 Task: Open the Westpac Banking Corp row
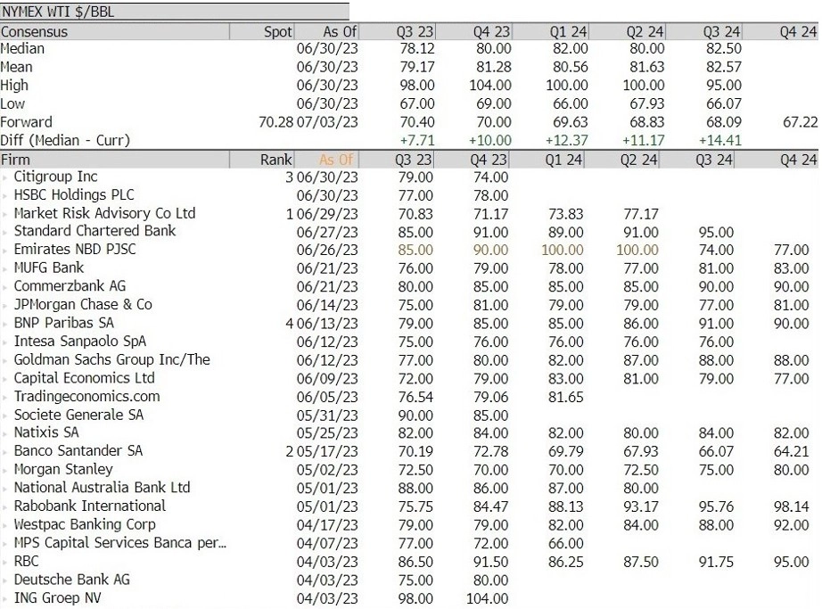pyautogui.click(x=409, y=524)
